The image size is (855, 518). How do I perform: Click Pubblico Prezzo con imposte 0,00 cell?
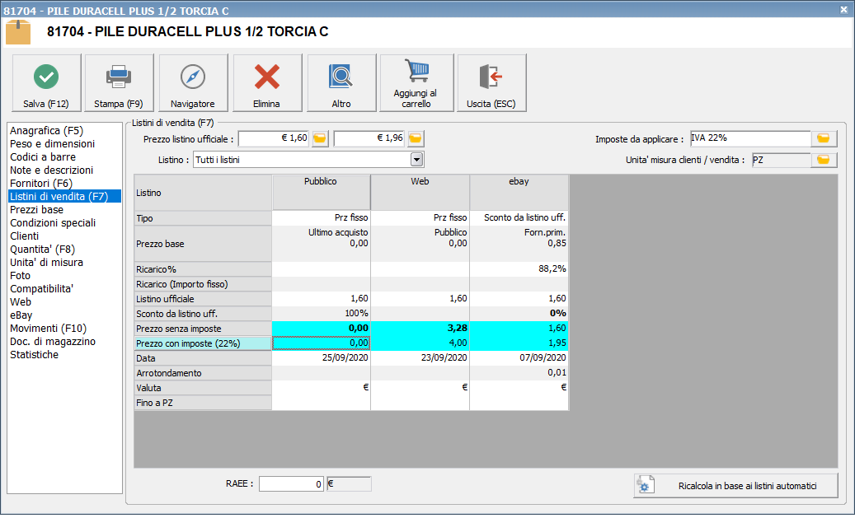tap(322, 343)
